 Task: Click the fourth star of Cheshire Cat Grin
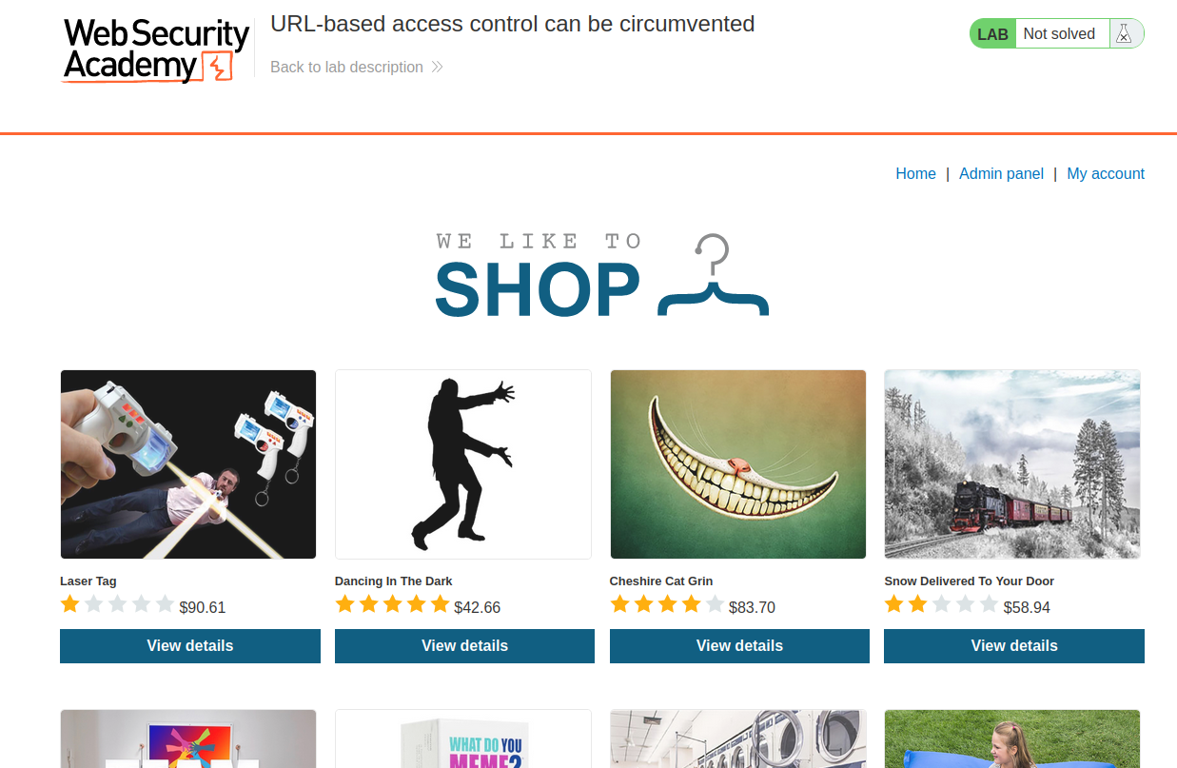pos(691,604)
